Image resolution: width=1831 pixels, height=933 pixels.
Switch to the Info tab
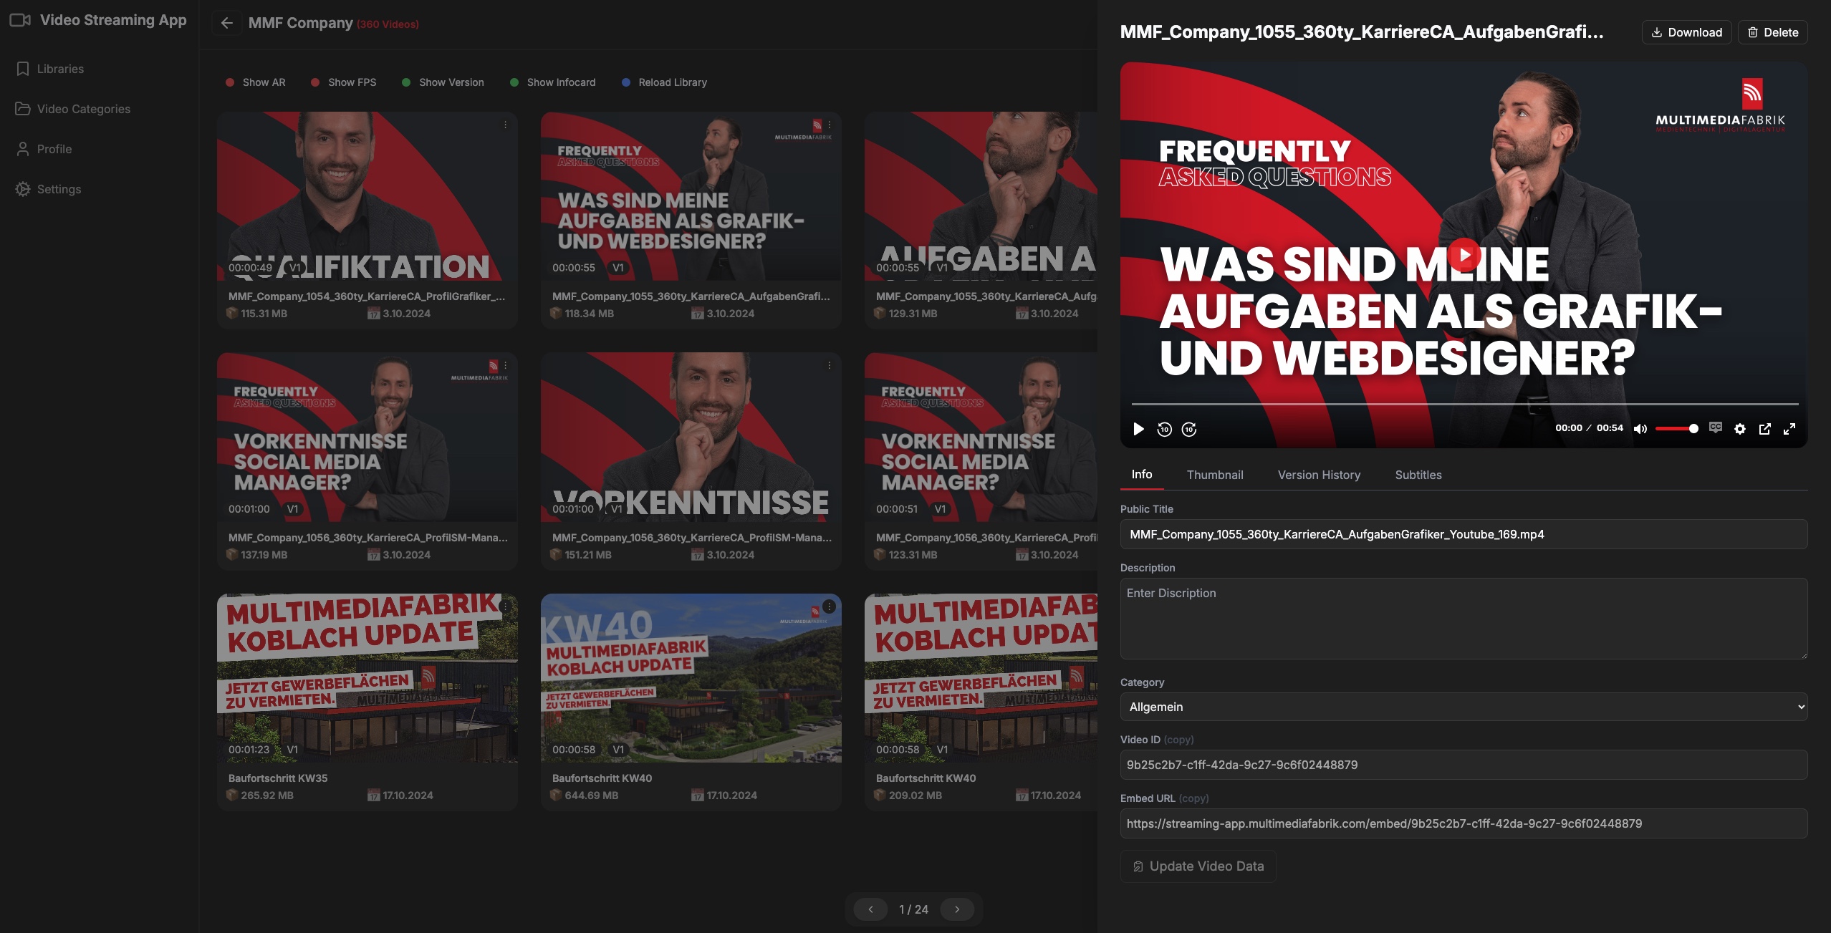1142,474
